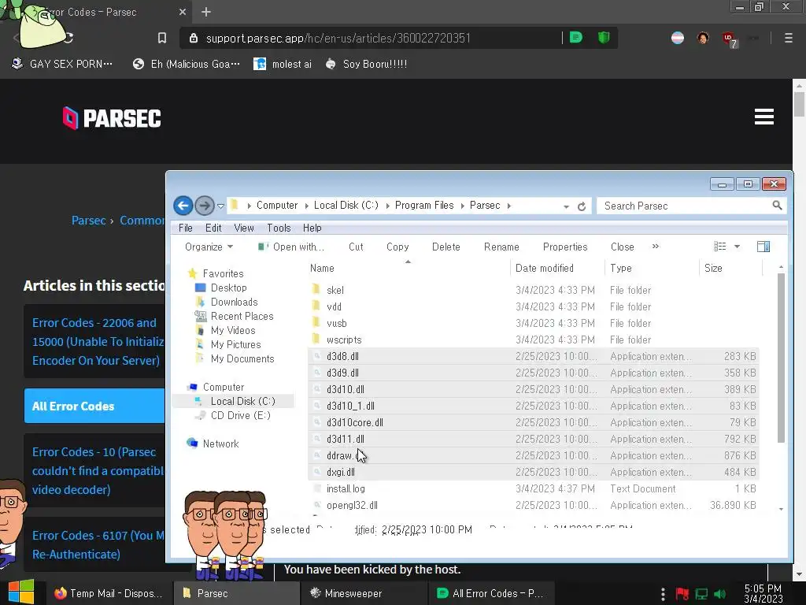This screenshot has height=605, width=806.
Task: Click the green Parsec-like chat extension icon
Action: 575,38
